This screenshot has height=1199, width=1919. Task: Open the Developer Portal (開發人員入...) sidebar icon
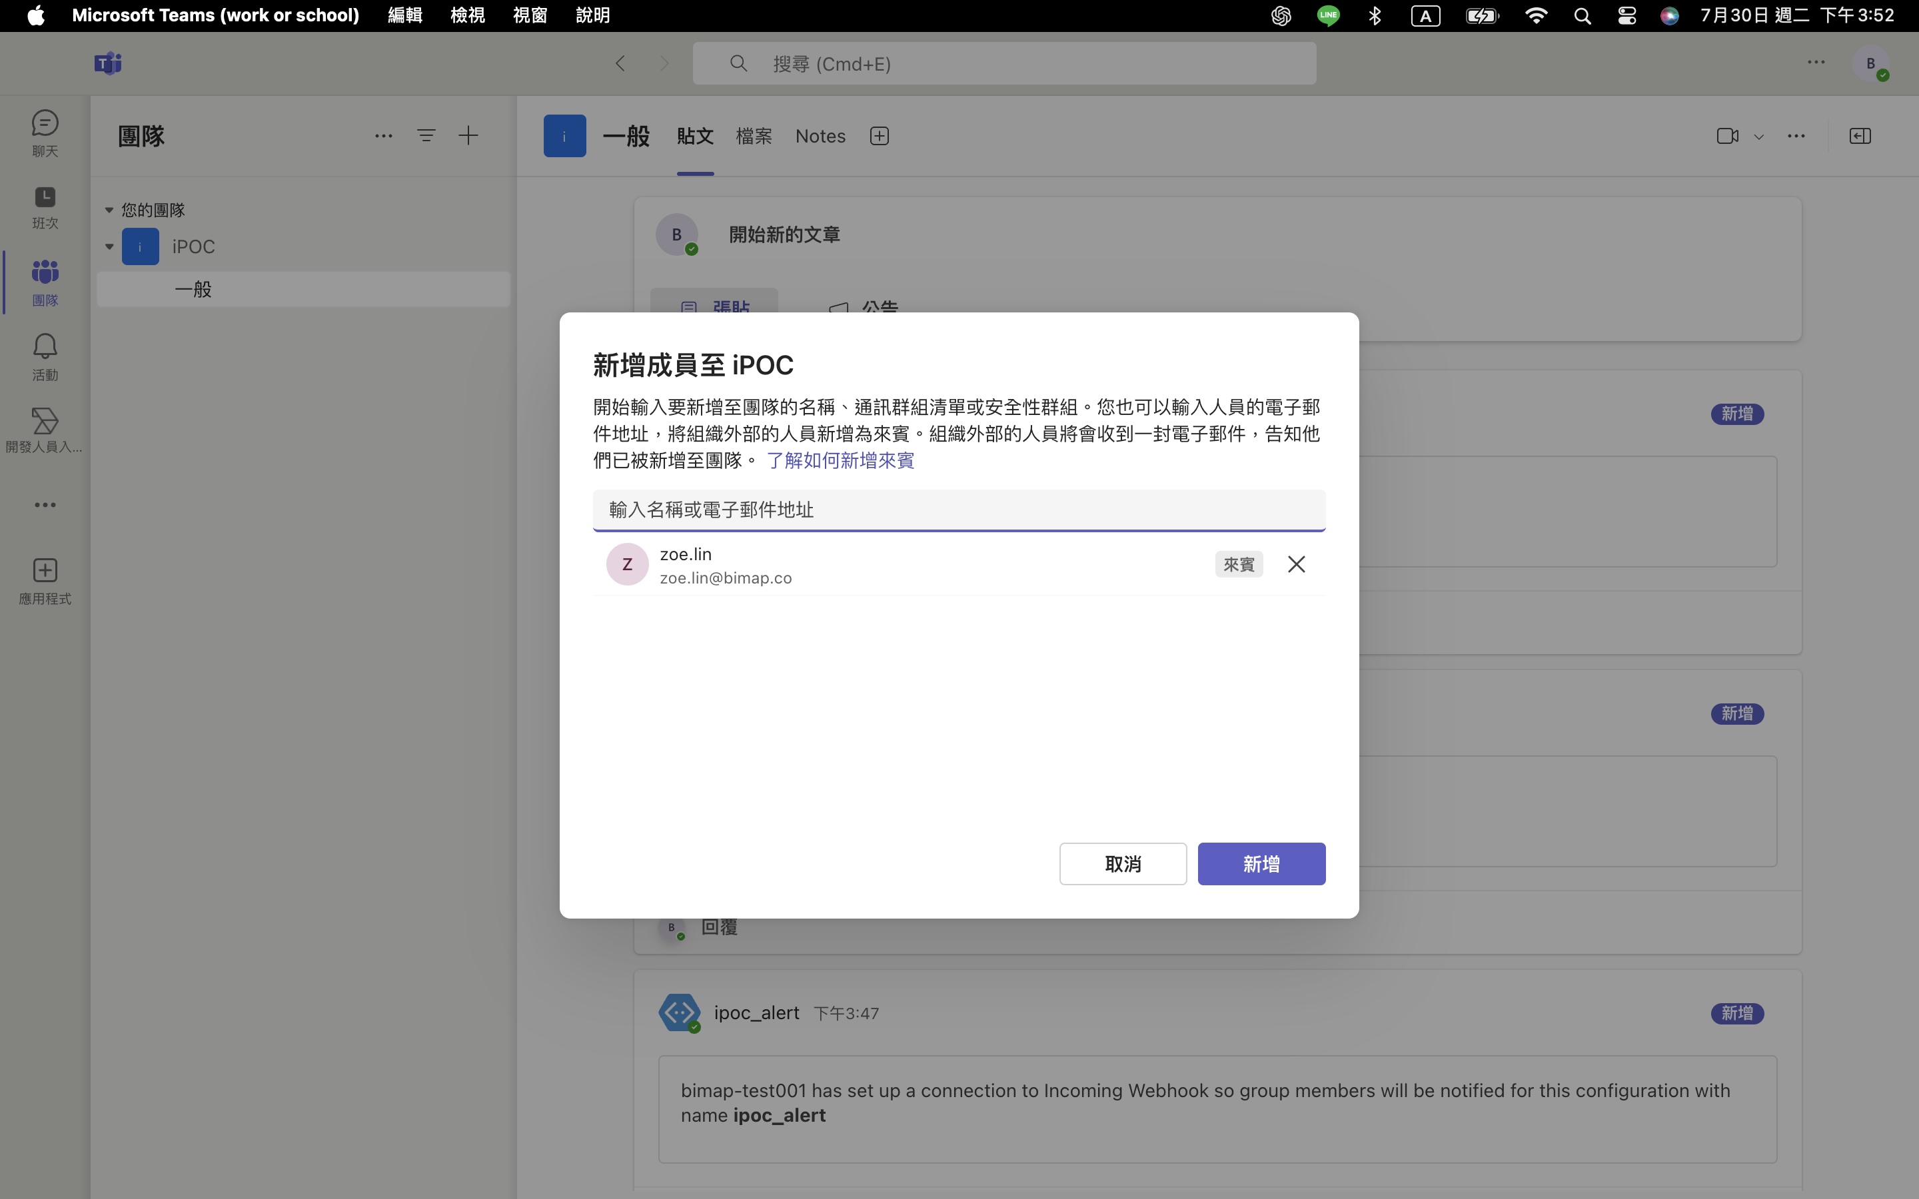(45, 430)
